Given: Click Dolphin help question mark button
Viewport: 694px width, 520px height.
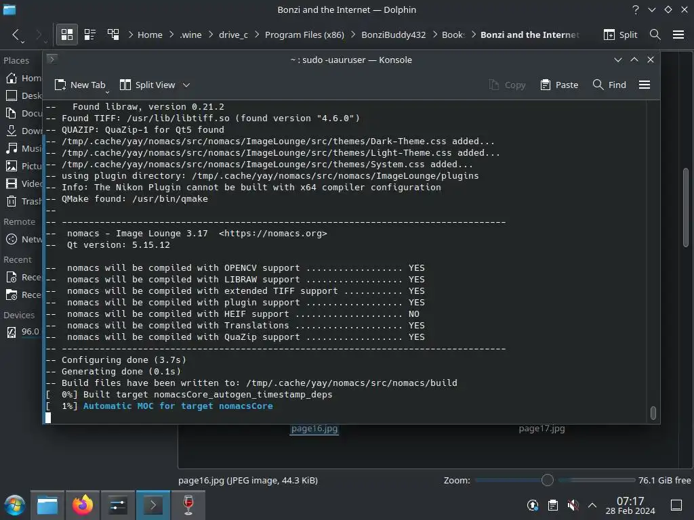Looking at the screenshot, I should pos(636,9).
